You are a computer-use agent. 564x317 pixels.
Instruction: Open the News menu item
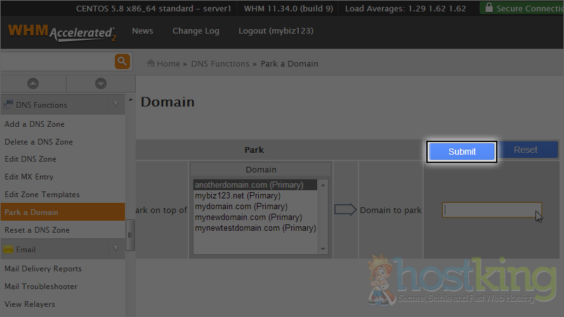142,31
